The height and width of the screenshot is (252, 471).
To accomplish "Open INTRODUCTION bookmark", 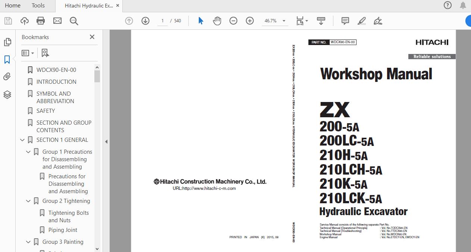I will [x=56, y=82].
